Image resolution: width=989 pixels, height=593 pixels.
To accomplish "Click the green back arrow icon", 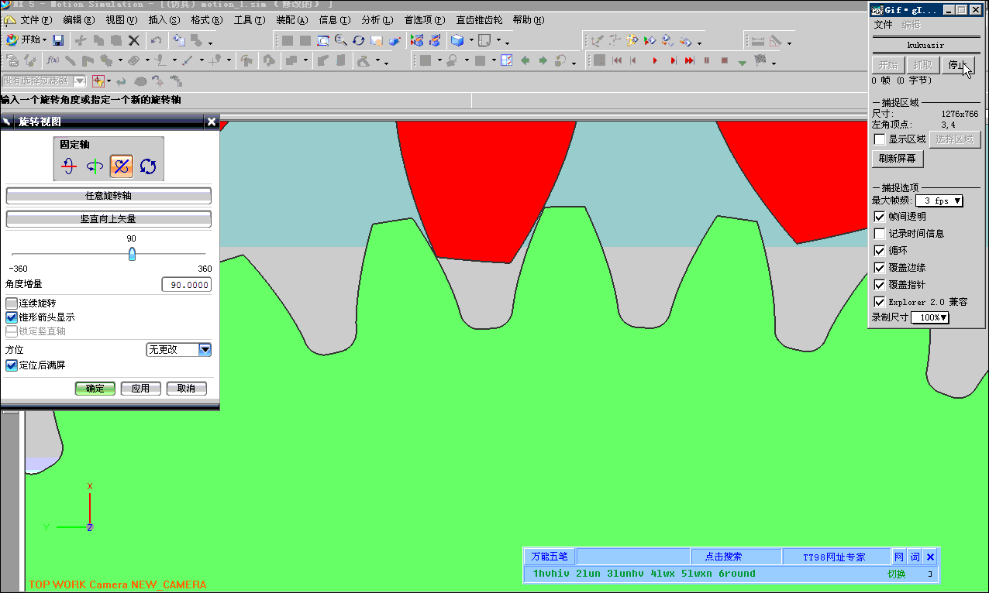I will 525,60.
